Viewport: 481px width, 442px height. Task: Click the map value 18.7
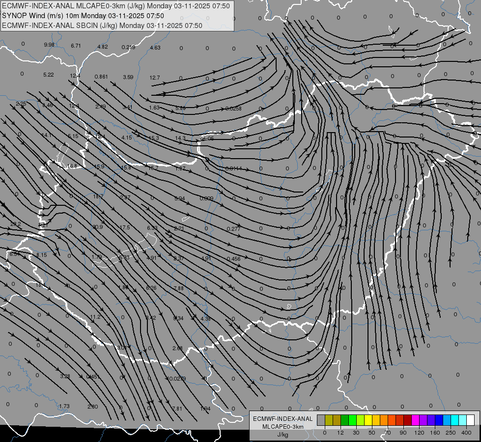point(98,196)
